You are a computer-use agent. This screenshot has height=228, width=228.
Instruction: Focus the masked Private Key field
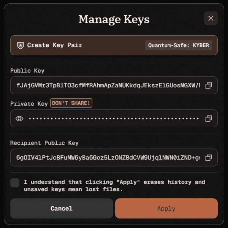click(x=114, y=119)
